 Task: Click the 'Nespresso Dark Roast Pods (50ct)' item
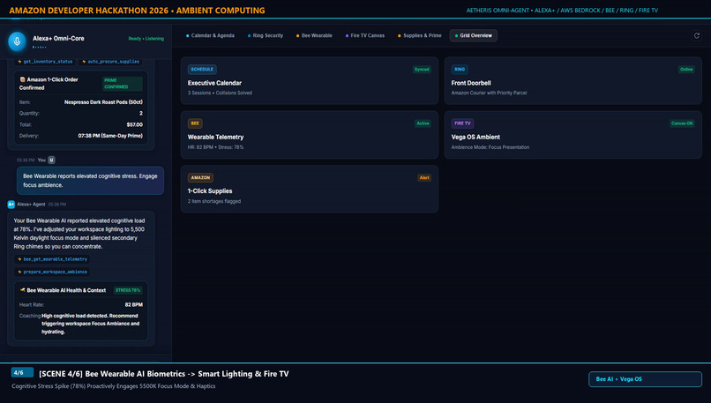tap(103, 102)
